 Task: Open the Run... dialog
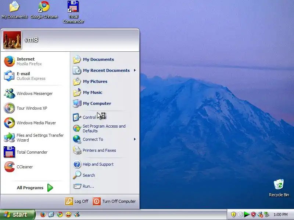[104, 186]
